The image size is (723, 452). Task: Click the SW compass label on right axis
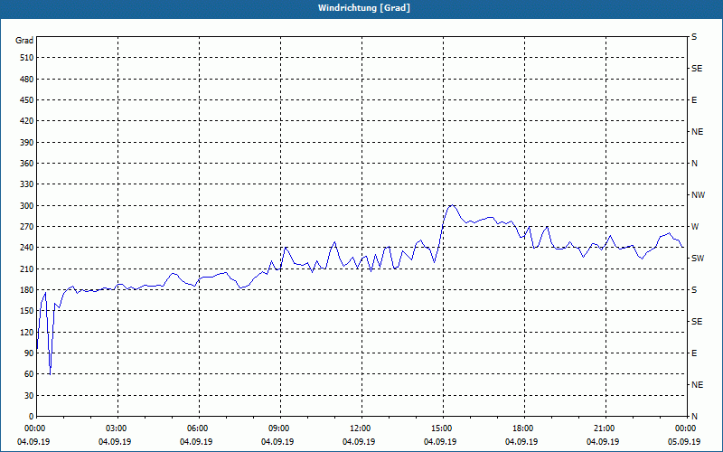[x=698, y=259]
